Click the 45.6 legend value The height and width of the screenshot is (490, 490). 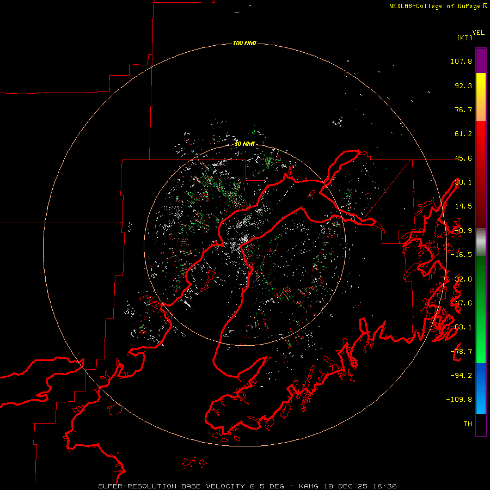[x=463, y=158]
